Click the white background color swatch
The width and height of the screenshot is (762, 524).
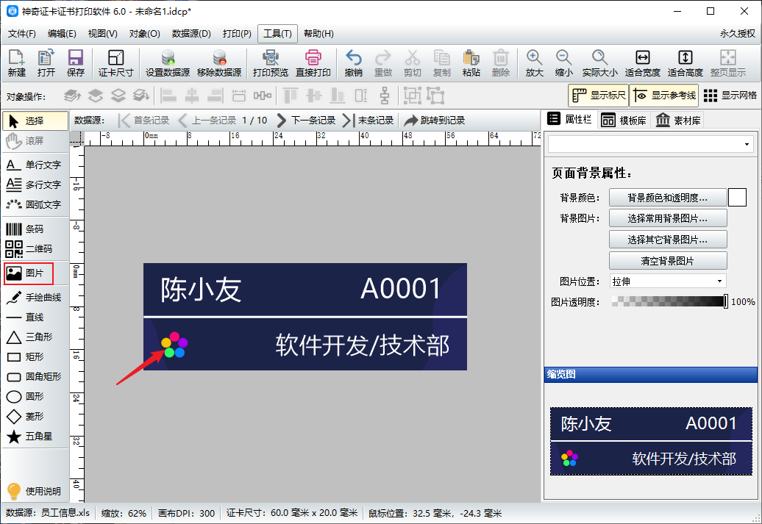(x=737, y=197)
